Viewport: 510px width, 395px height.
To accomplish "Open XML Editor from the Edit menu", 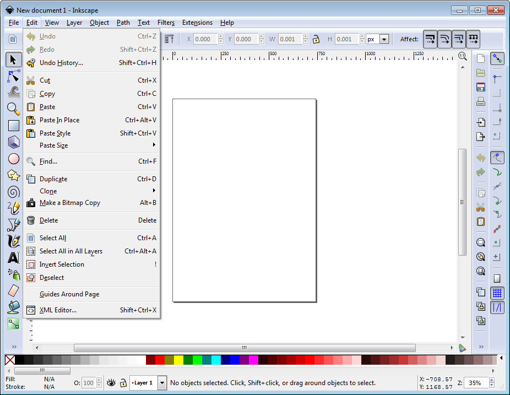I will (91, 310).
